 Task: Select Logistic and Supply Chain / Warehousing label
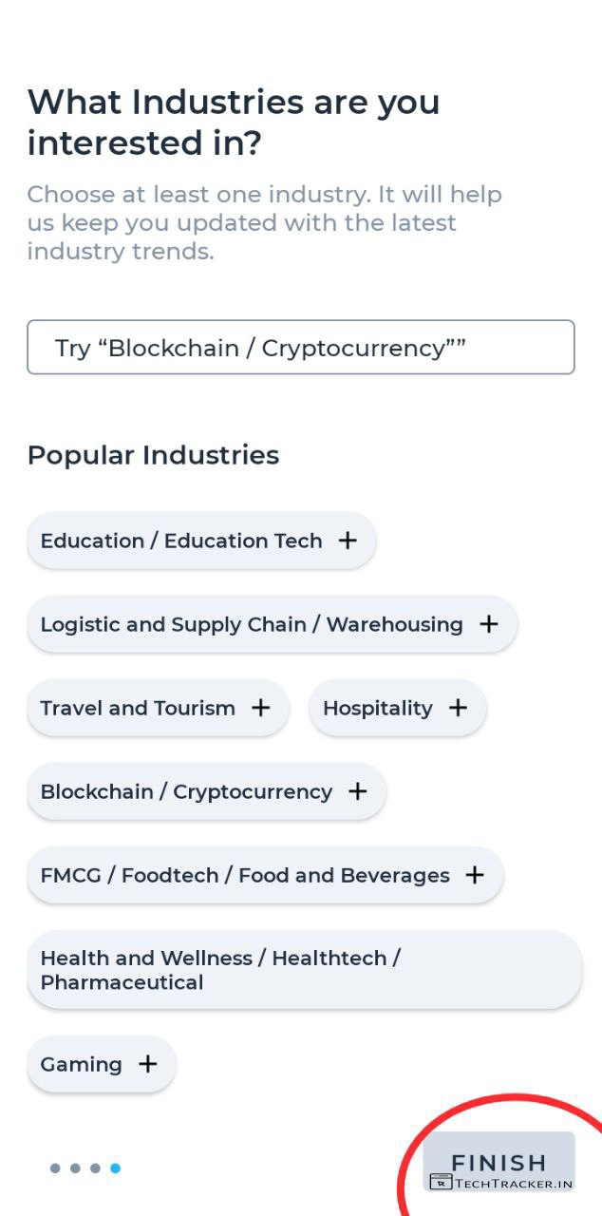(252, 624)
